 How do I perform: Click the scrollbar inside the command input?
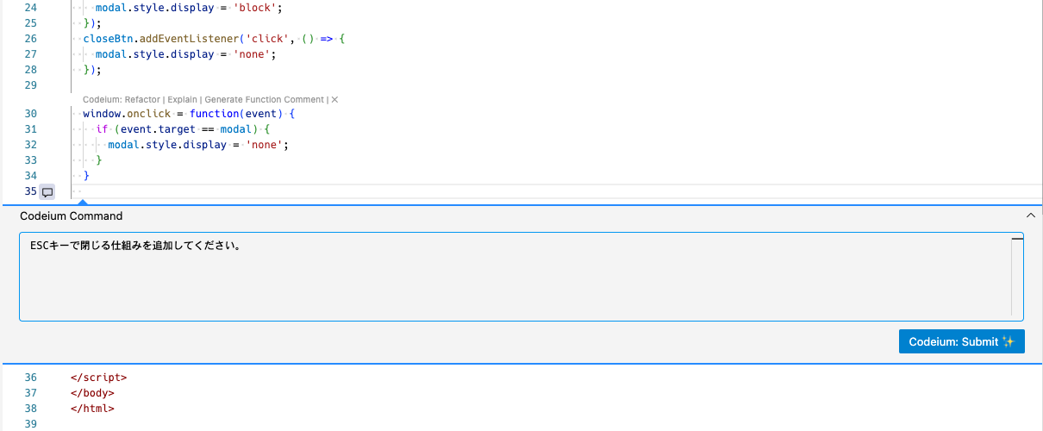click(x=1017, y=277)
